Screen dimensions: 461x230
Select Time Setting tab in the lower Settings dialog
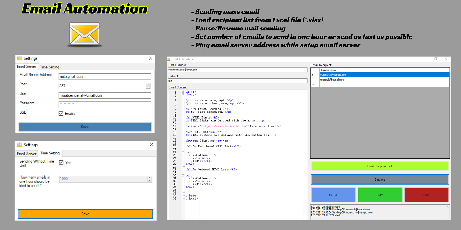tap(50, 153)
